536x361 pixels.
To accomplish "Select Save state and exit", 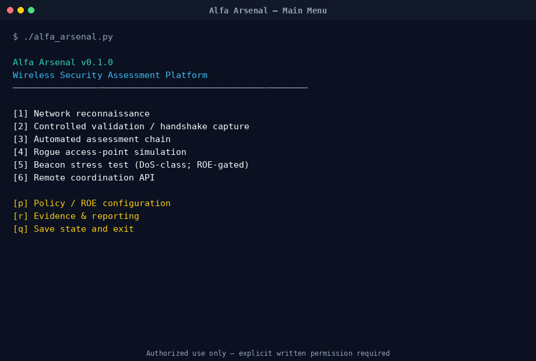I will 73,229.
